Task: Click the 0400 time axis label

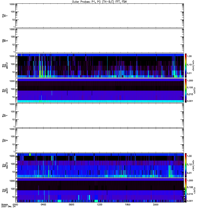Action: click(x=43, y=205)
